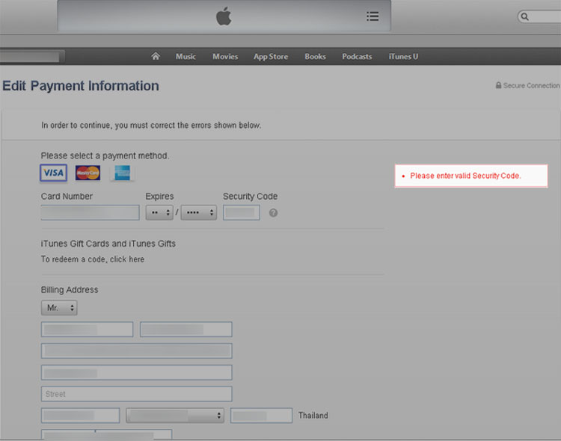Click the city field left of province dropdown

pyautogui.click(x=81, y=416)
